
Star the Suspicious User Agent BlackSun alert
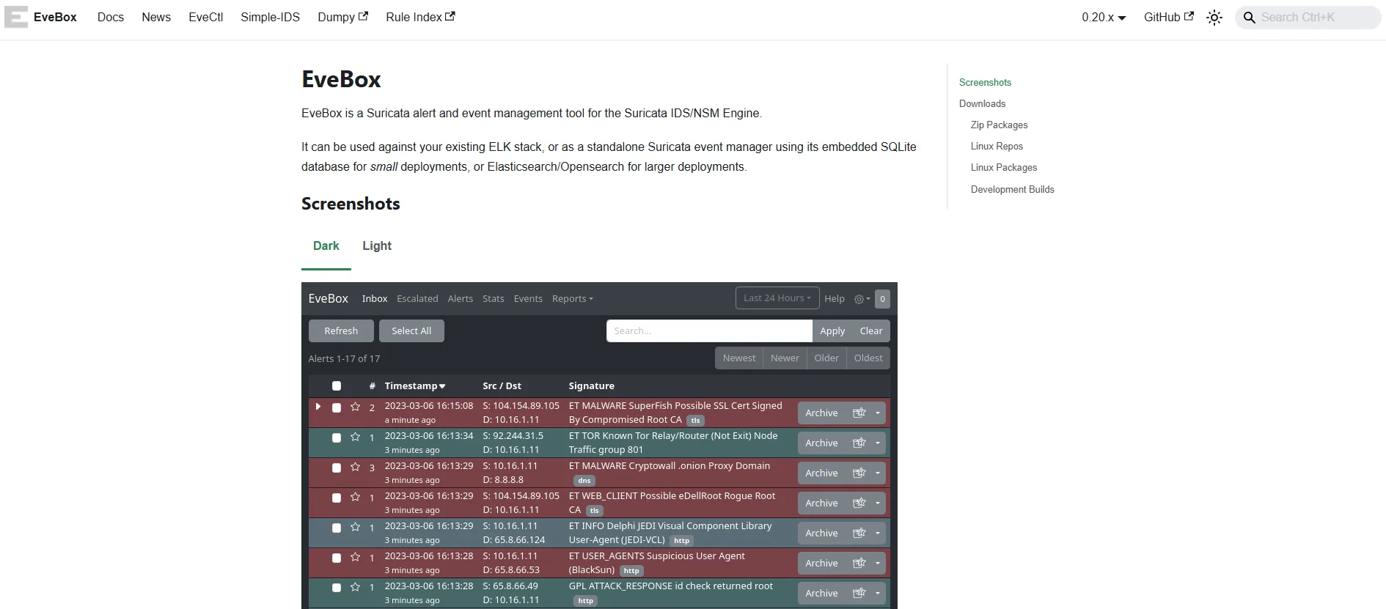pyautogui.click(x=355, y=557)
